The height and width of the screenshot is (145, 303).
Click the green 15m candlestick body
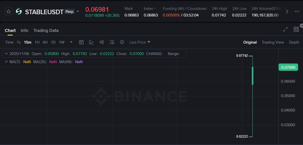click(x=253, y=76)
